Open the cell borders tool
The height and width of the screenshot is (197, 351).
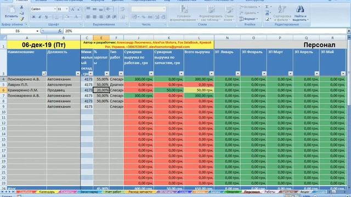pos(57,17)
